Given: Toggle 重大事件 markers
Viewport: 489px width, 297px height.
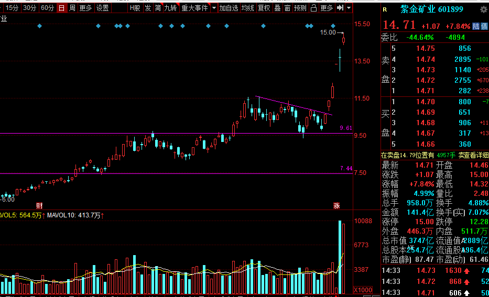Looking at the screenshot, I should (194, 8).
